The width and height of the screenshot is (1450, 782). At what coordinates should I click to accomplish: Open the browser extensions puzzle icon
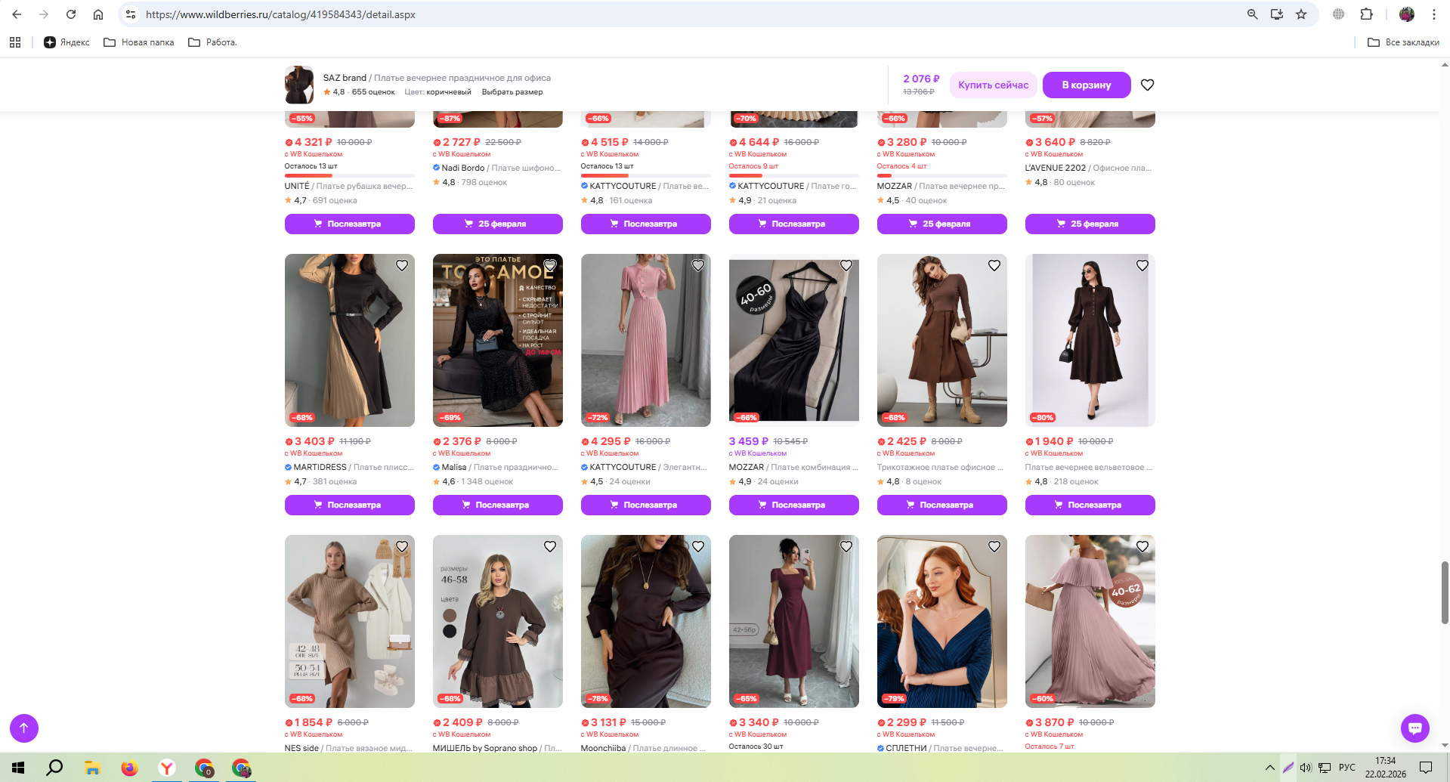point(1366,14)
